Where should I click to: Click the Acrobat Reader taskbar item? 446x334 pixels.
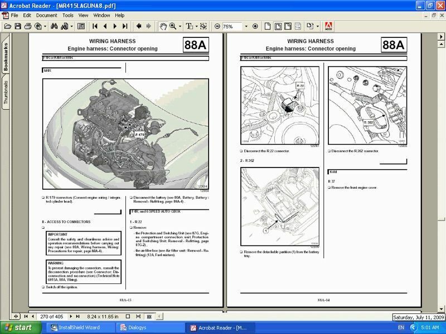[x=219, y=327]
